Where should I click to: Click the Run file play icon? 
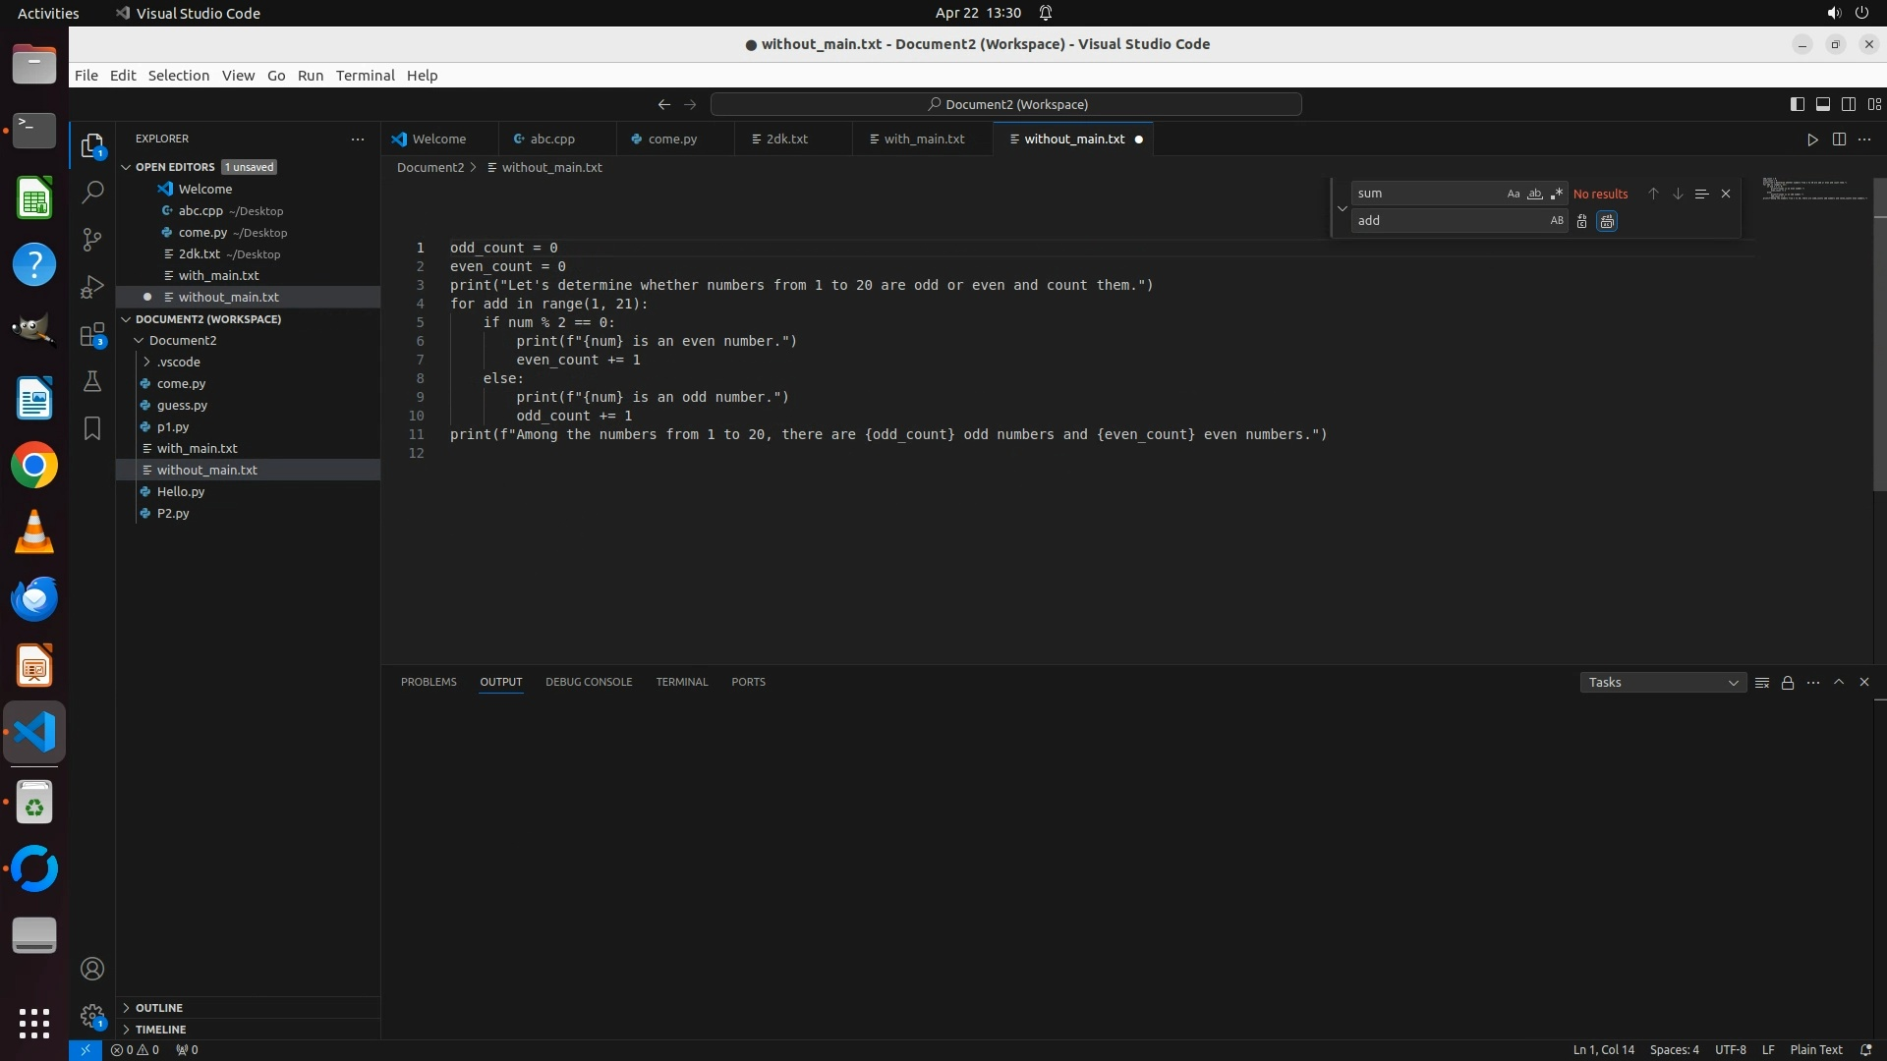coord(1812,140)
